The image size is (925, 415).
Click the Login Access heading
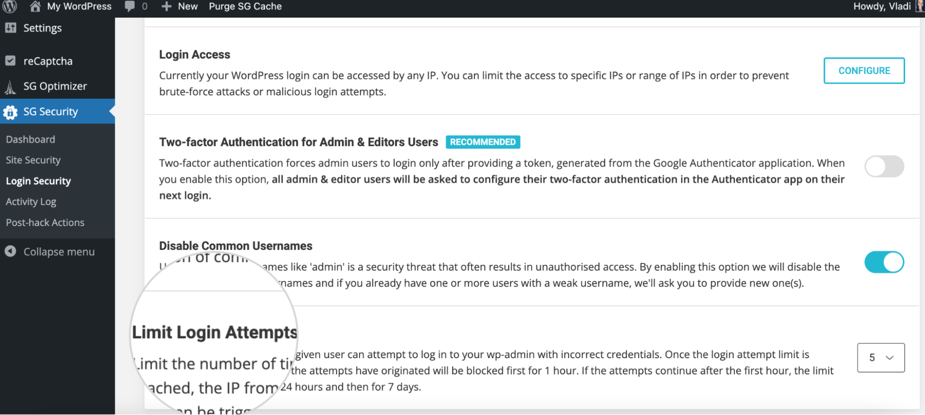tap(194, 55)
